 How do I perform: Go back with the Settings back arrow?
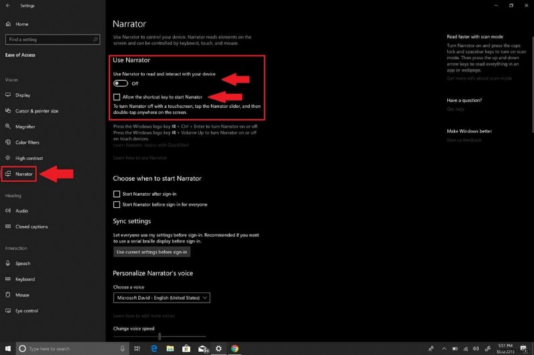[8, 5]
